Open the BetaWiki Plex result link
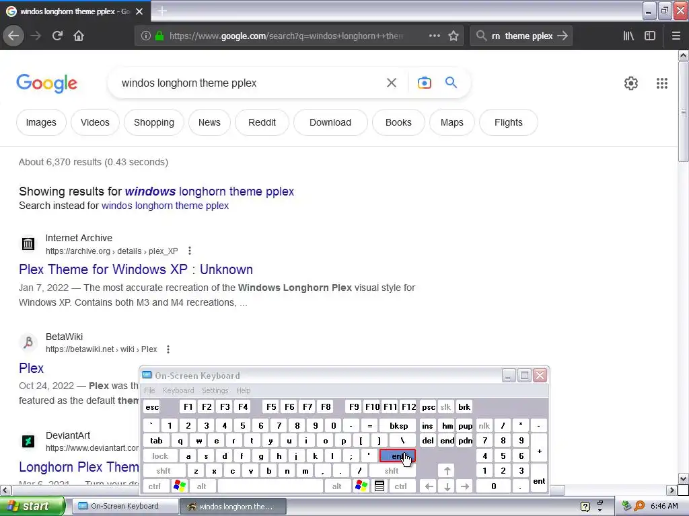Image resolution: width=689 pixels, height=516 pixels. 31,368
